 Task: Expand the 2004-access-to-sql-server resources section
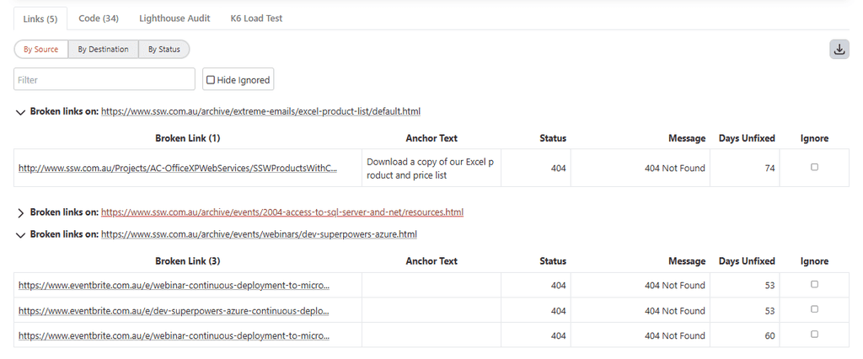20,212
